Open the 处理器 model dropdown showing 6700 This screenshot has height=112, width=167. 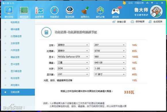point(110,51)
